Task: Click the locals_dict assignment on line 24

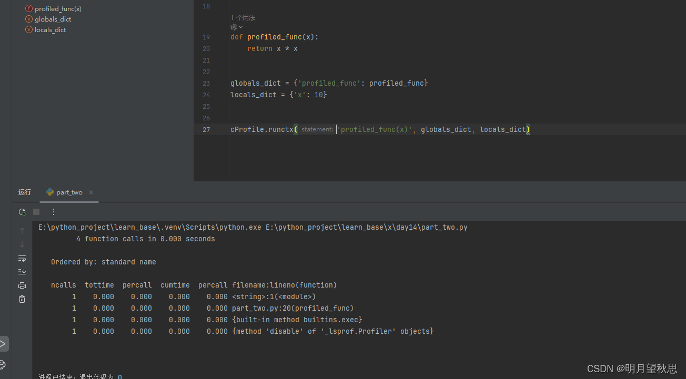Action: tap(279, 95)
